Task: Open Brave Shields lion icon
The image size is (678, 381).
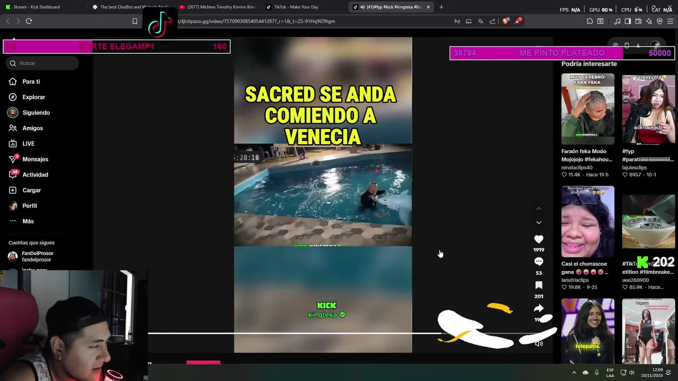Action: click(x=505, y=21)
